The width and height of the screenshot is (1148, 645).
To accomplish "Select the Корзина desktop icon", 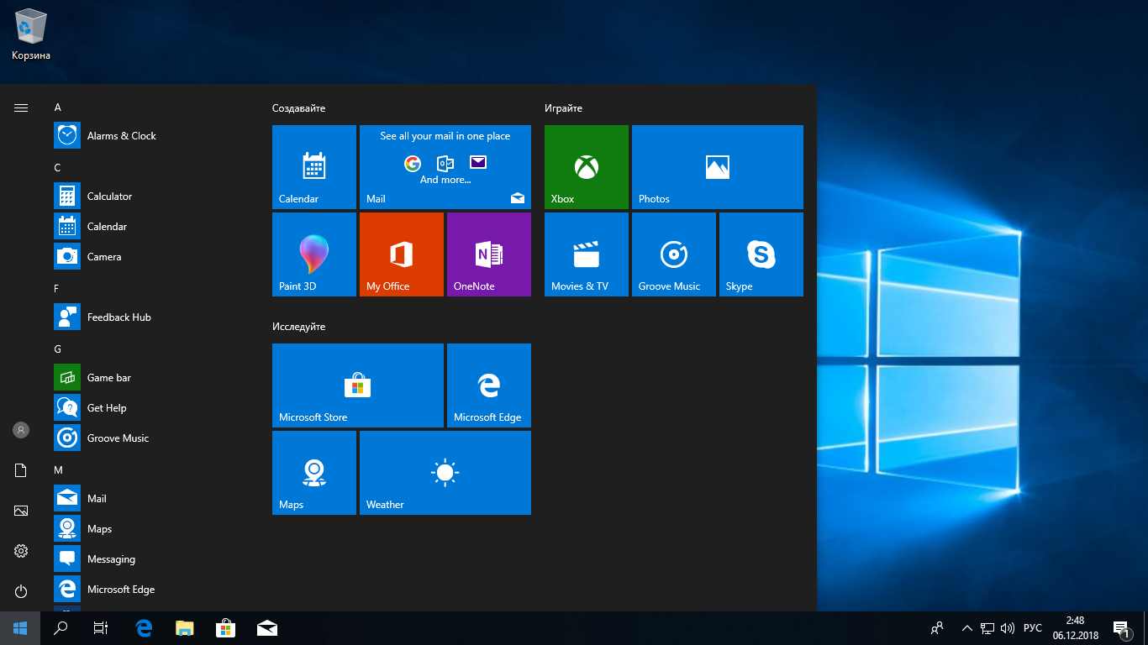I will 31,35.
